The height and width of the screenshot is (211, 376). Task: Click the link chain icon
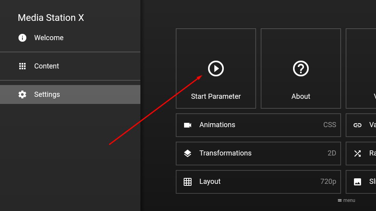pos(357,125)
